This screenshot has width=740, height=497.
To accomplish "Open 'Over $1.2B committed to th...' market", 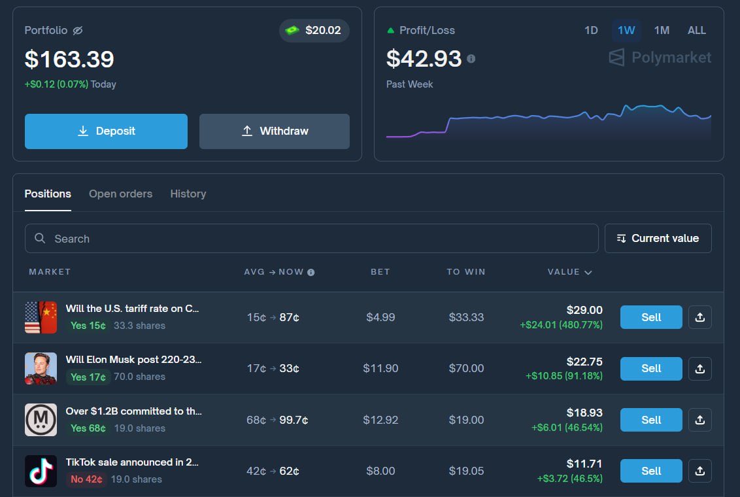I will [133, 411].
